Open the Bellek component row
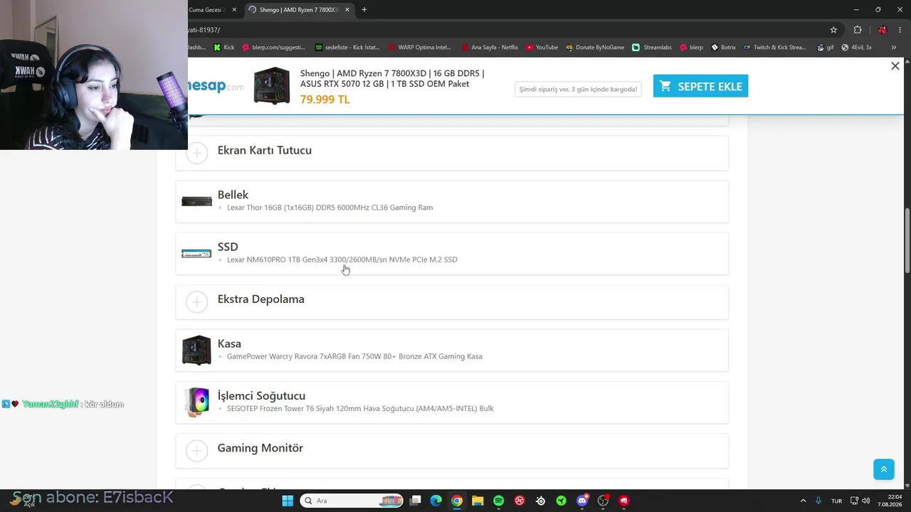This screenshot has height=512, width=911. [x=452, y=201]
